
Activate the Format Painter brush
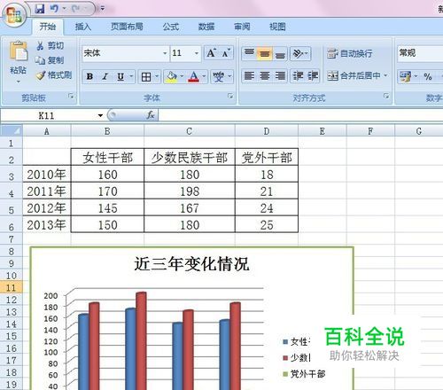pyautogui.click(x=54, y=75)
